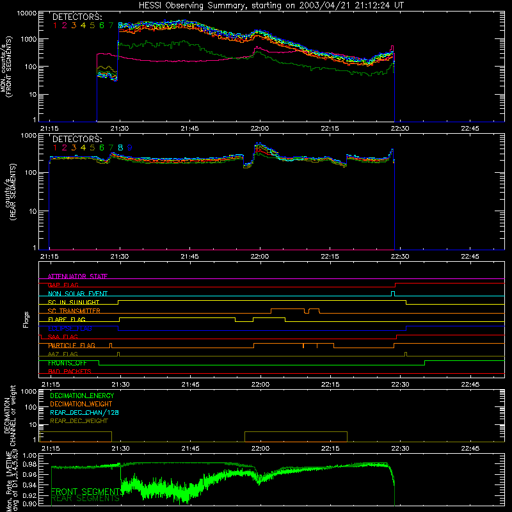Click the REAR_DEC_CHAN/128 legend entry
This screenshot has width=512, height=512.
pos(84,412)
